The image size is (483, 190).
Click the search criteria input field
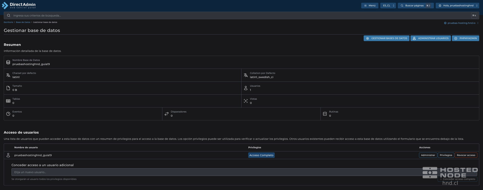pos(241,15)
